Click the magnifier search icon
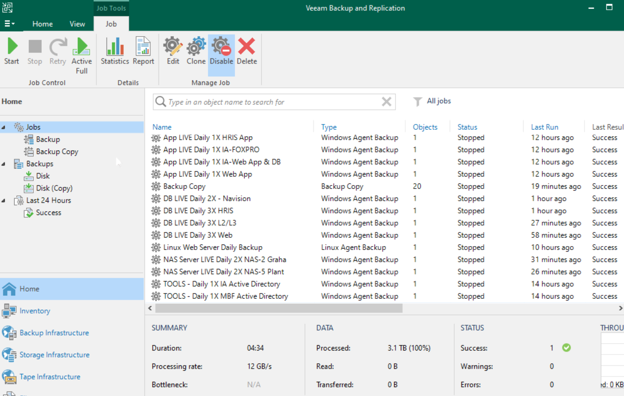The height and width of the screenshot is (396, 624). pyautogui.click(x=161, y=102)
